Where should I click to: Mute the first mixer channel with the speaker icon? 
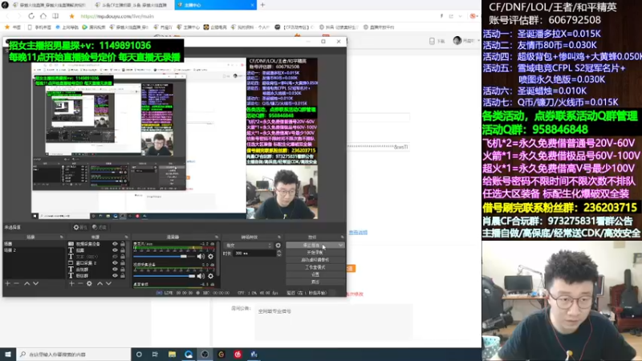tap(201, 256)
